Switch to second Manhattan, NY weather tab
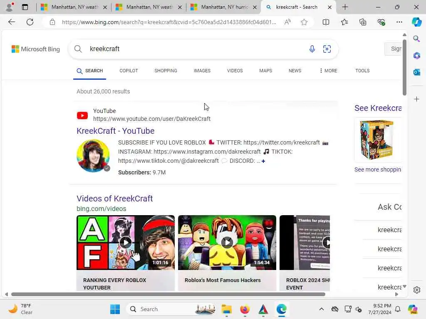426x319 pixels. [x=149, y=7]
